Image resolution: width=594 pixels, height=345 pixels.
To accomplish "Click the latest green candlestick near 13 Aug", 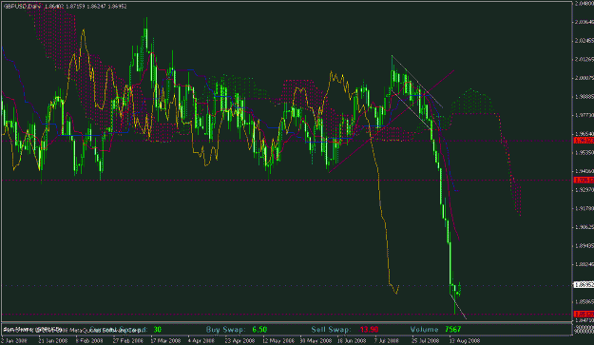I will 459,289.
